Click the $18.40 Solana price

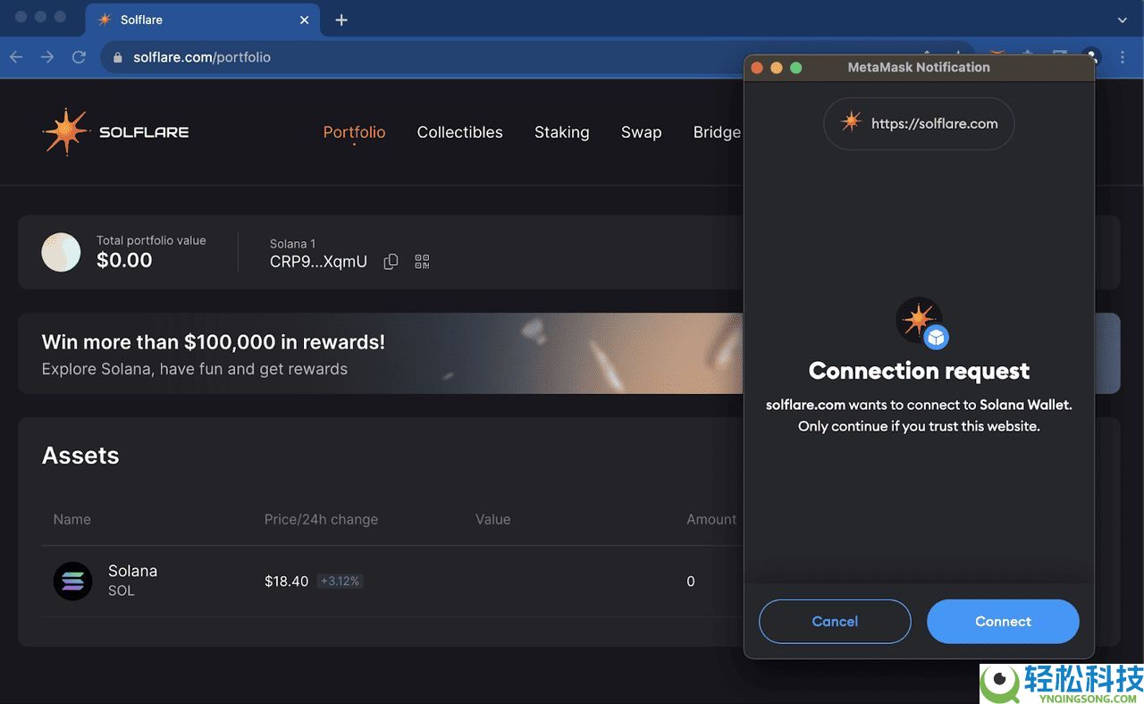pos(286,582)
